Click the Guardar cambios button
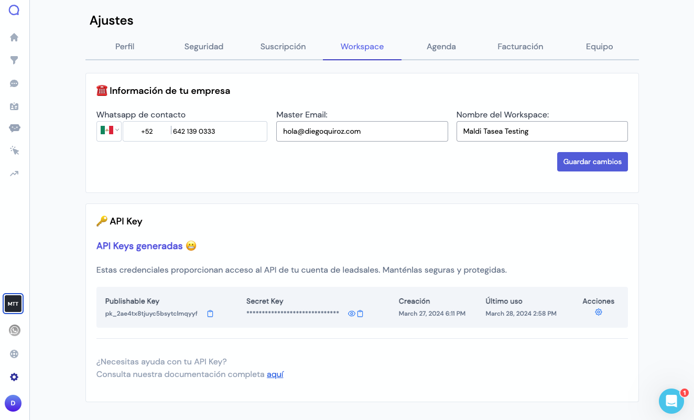694x420 pixels. click(592, 161)
